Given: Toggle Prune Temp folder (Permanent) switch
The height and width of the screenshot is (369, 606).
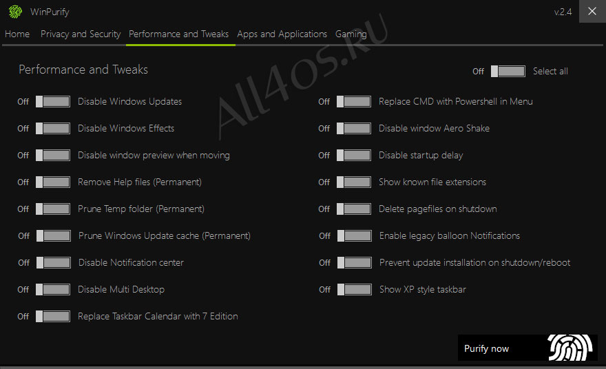Looking at the screenshot, I should point(53,209).
